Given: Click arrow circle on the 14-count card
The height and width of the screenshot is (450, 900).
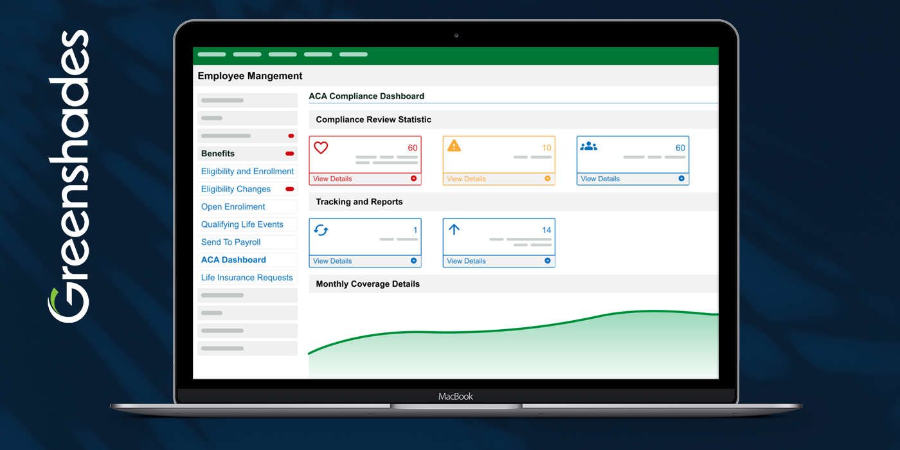Looking at the screenshot, I should 548,261.
